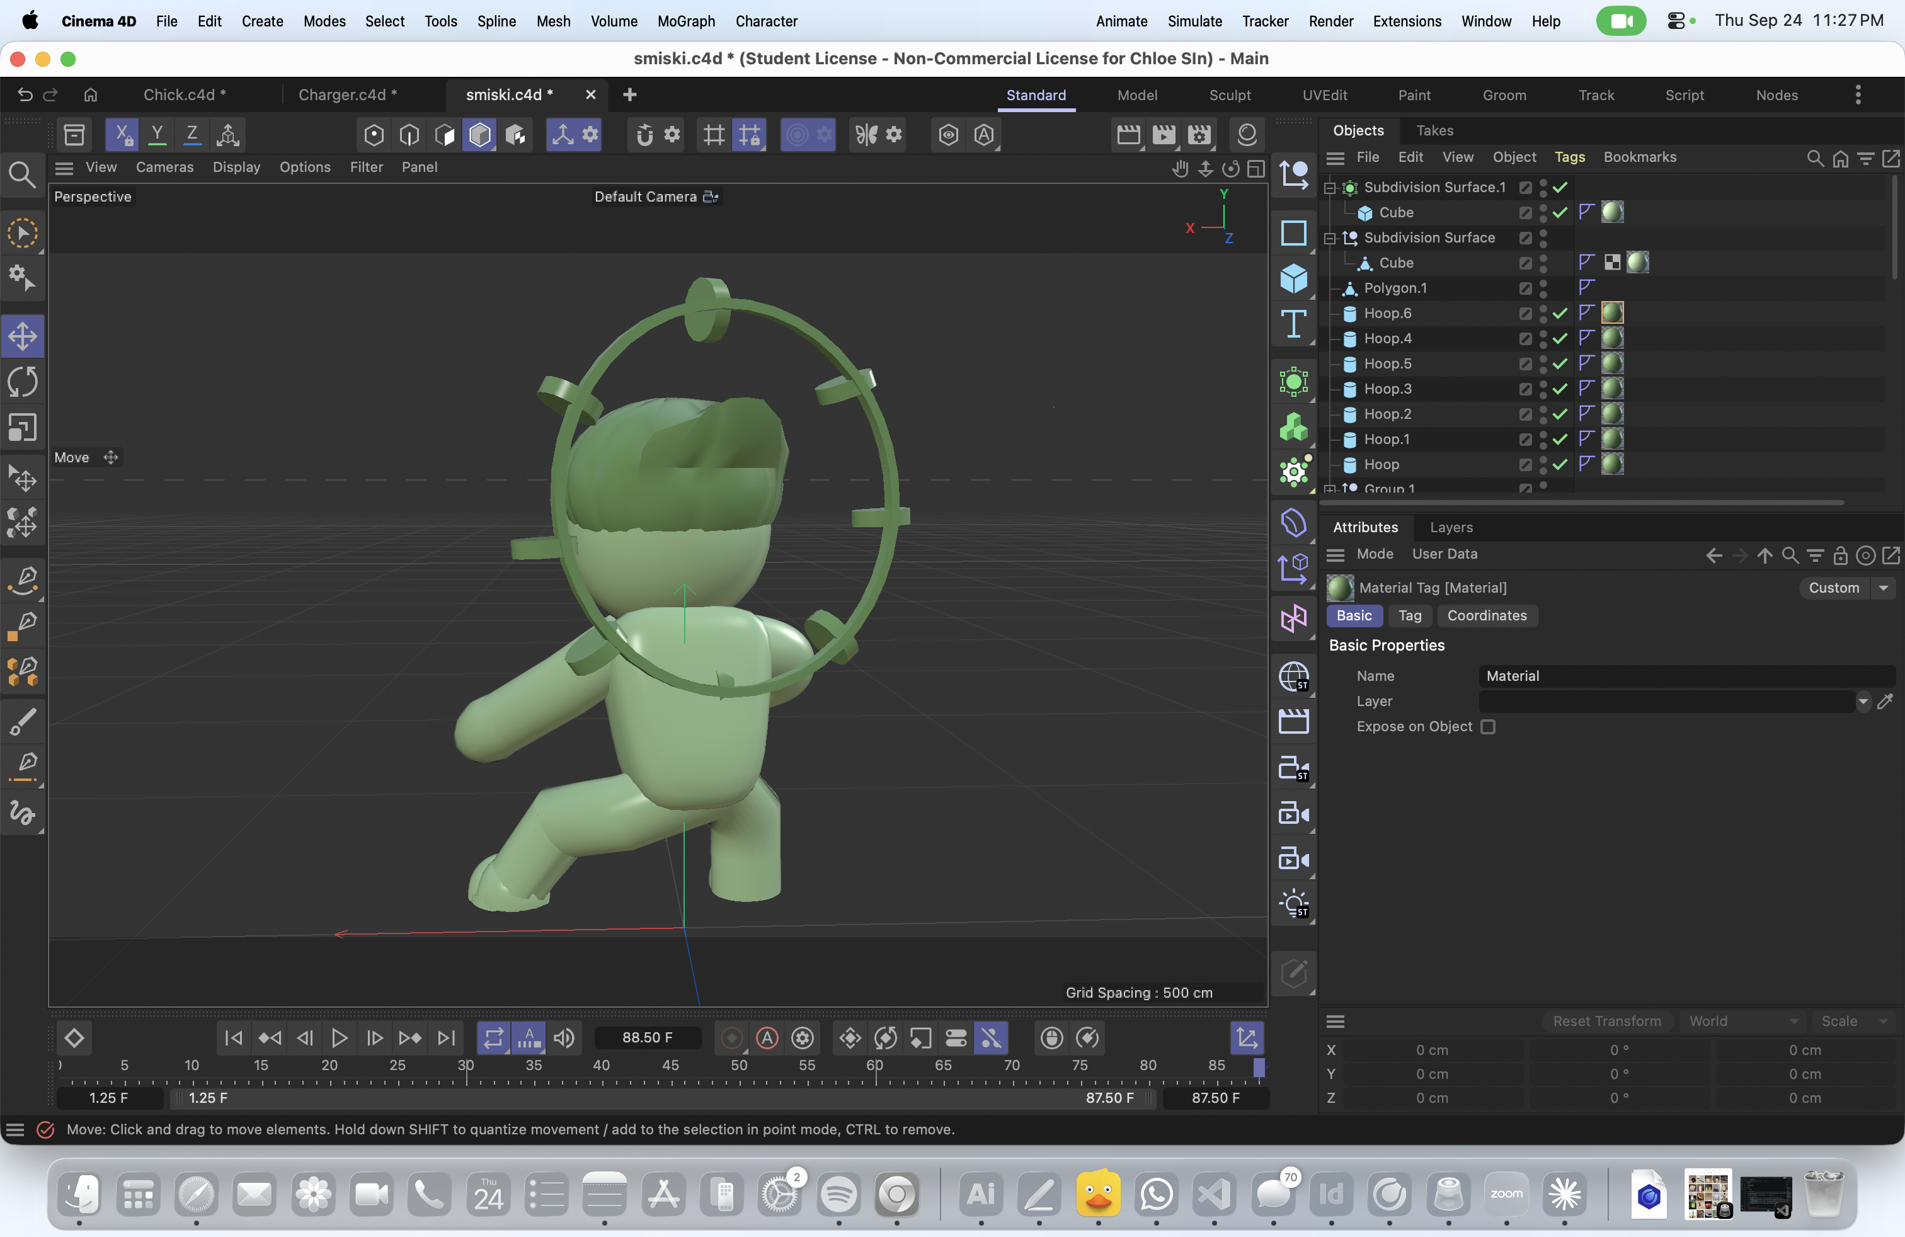The image size is (1905, 1237).
Task: Switch to the UVEdit layout
Action: point(1325,95)
